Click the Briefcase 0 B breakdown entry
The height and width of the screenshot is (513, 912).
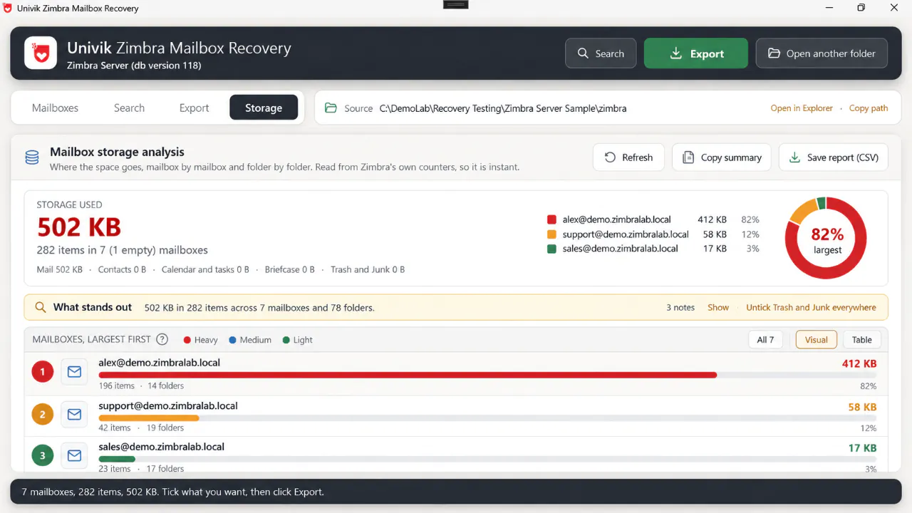290,270
